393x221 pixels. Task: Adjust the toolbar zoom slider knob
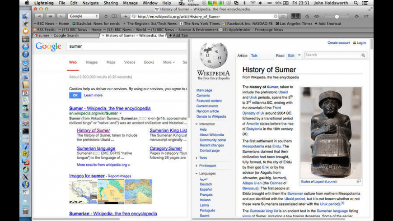tap(337, 17)
